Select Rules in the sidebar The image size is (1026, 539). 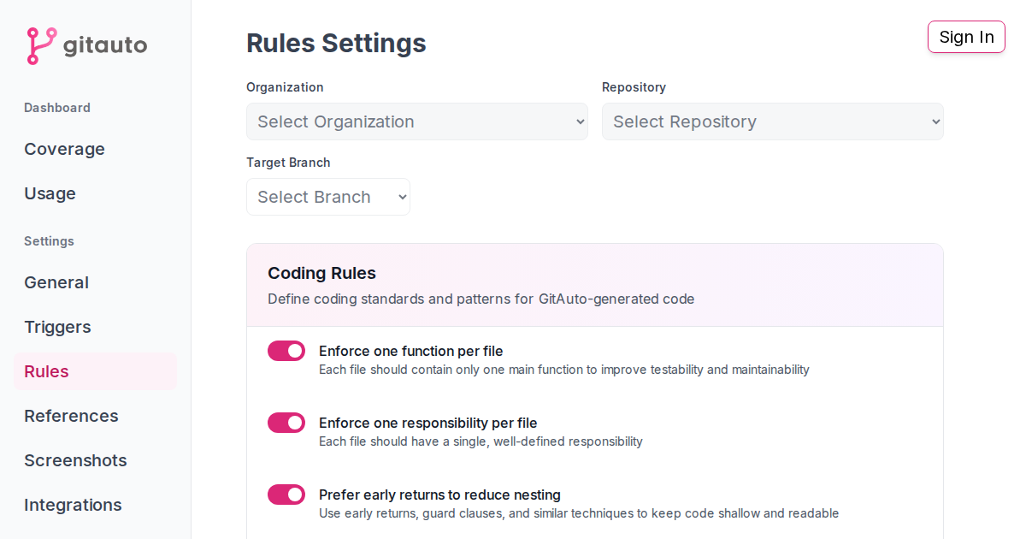[x=47, y=371]
